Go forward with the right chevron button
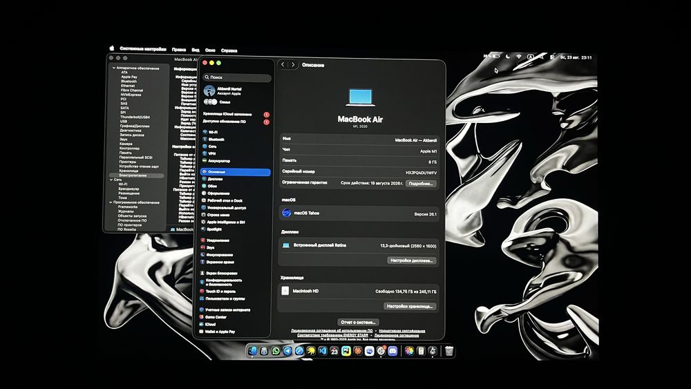The height and width of the screenshot is (389, 691). [x=293, y=65]
